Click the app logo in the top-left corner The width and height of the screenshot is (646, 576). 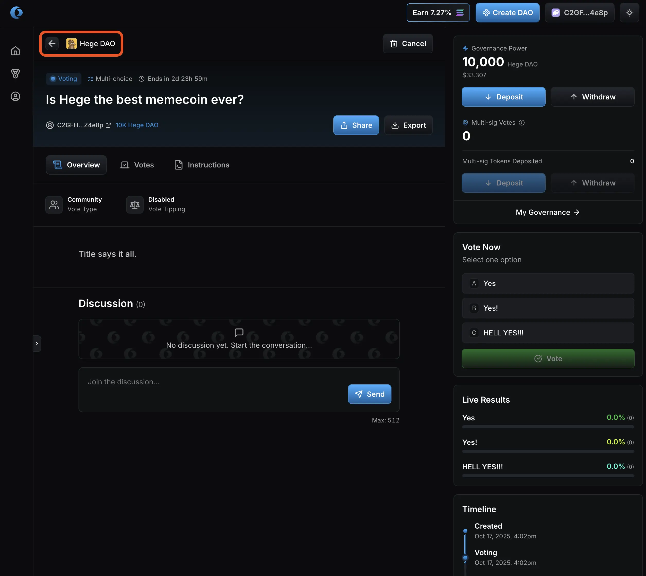16,13
